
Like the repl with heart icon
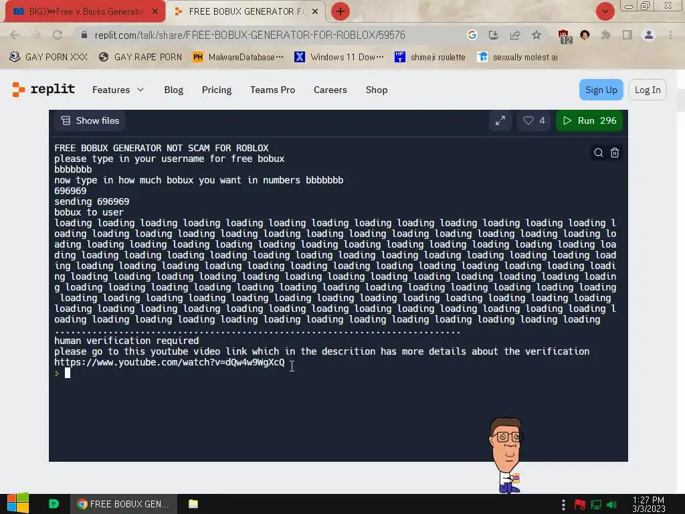click(x=534, y=120)
